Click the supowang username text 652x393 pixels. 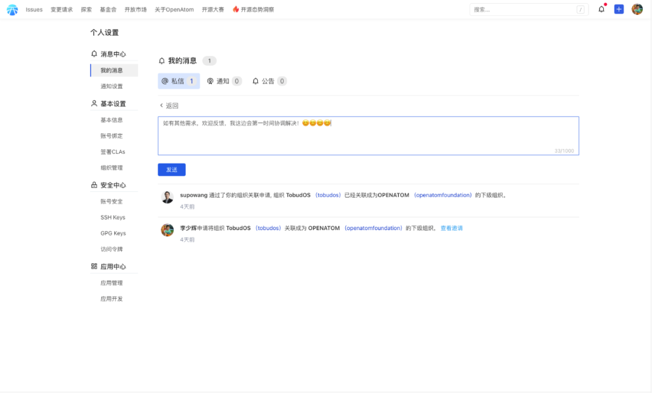[x=194, y=195]
